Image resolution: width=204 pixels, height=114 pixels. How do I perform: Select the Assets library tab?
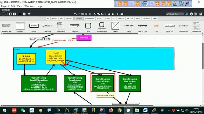click(55, 18)
